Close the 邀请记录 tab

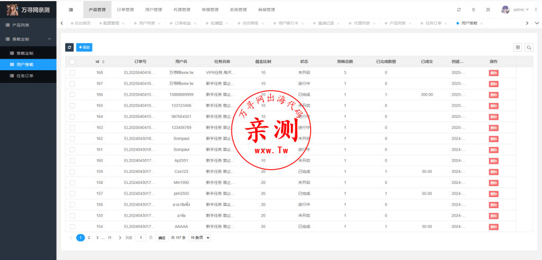(x=338, y=23)
